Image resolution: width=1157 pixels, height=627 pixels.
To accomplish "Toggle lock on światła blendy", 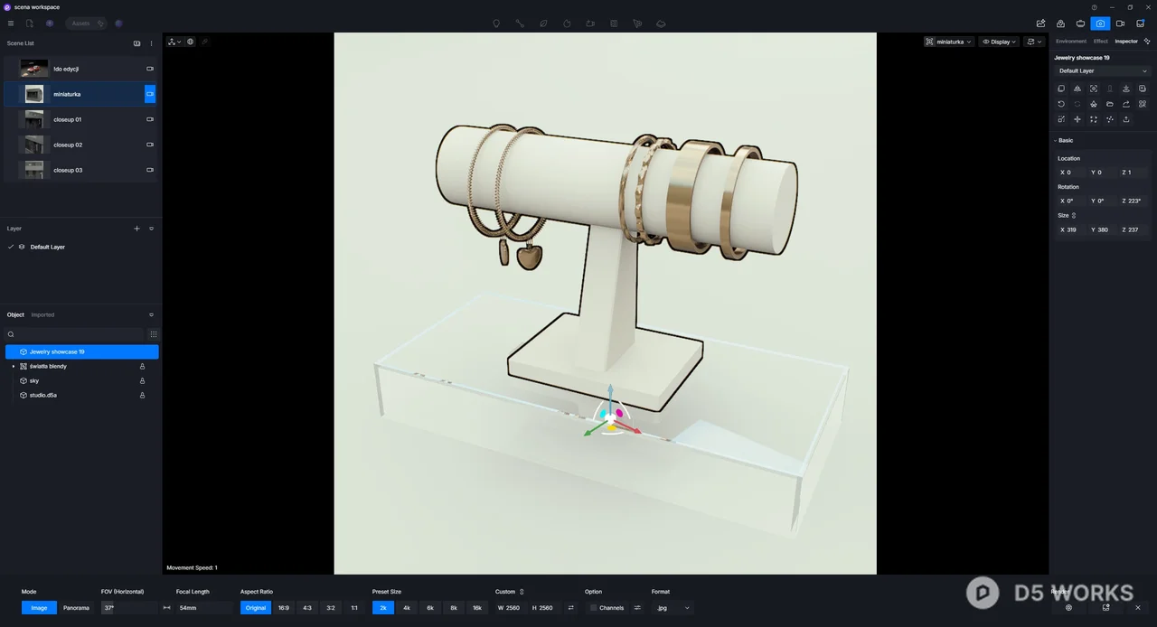I will click(142, 366).
